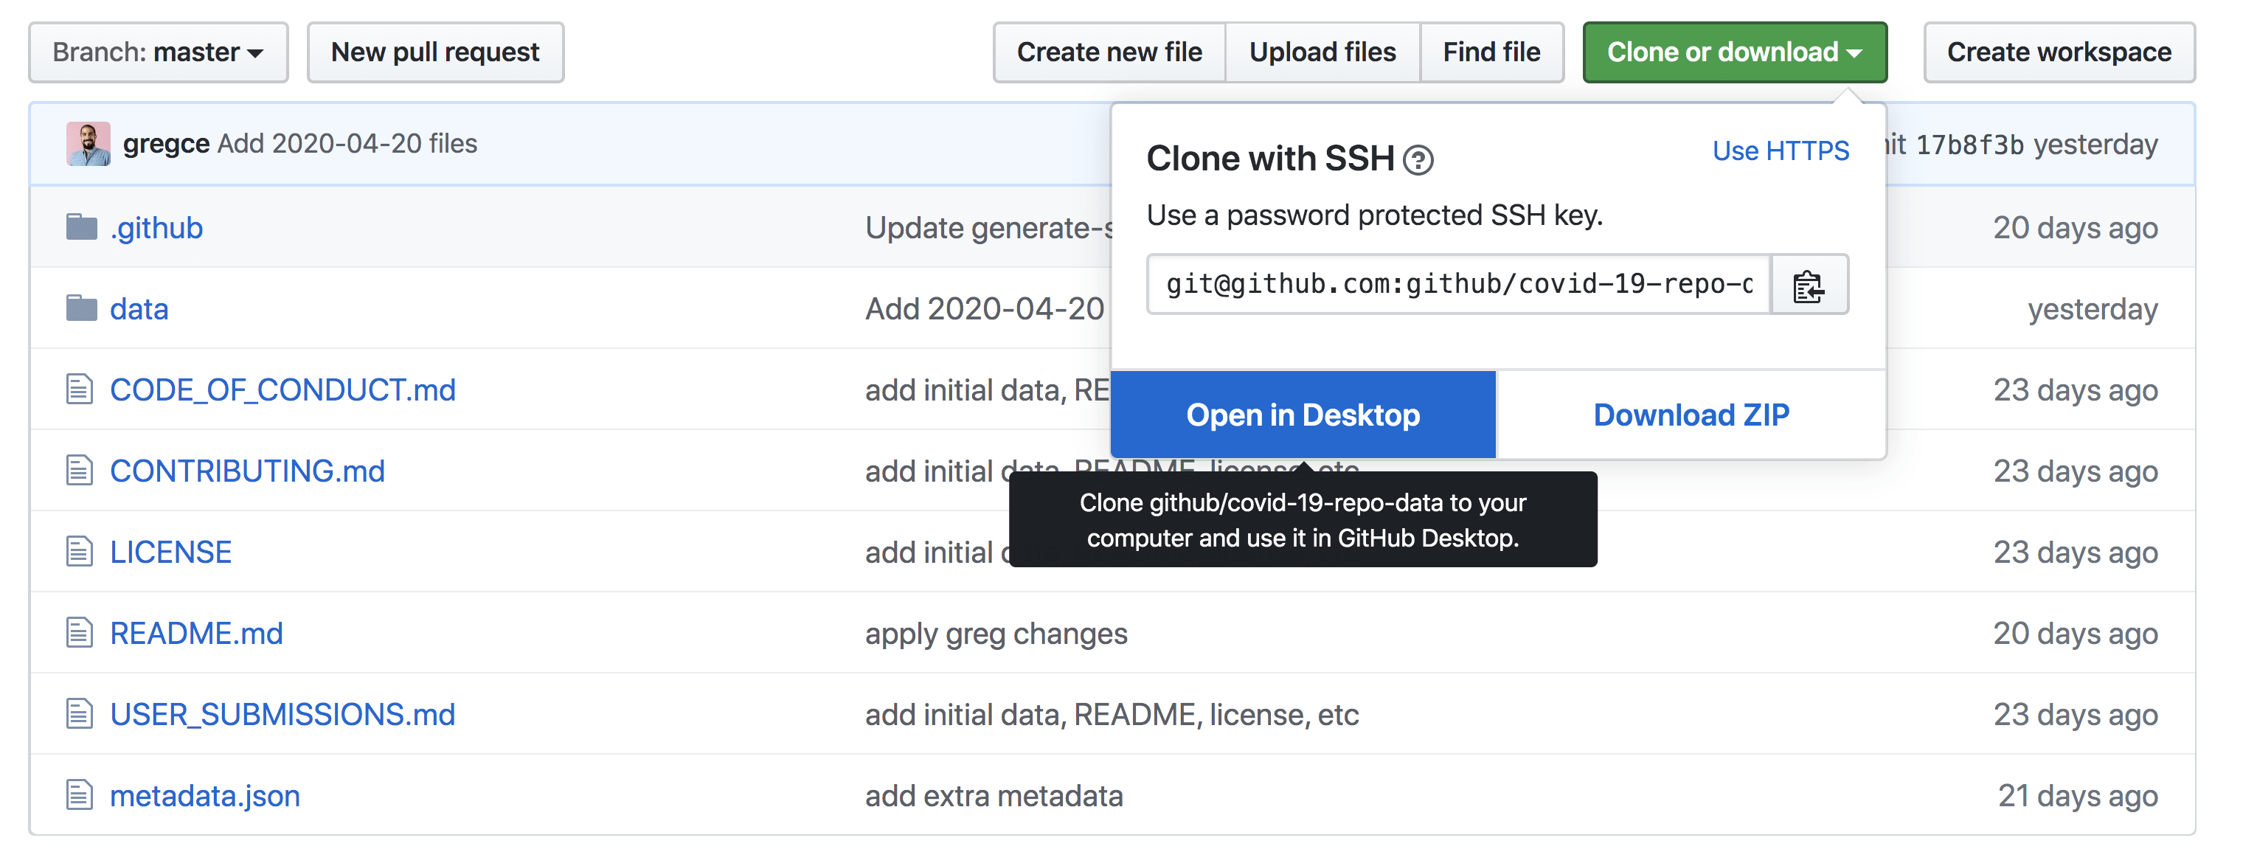
Task: Click file icon beside CODE_OF_CONDUCT.md
Action: (x=80, y=390)
